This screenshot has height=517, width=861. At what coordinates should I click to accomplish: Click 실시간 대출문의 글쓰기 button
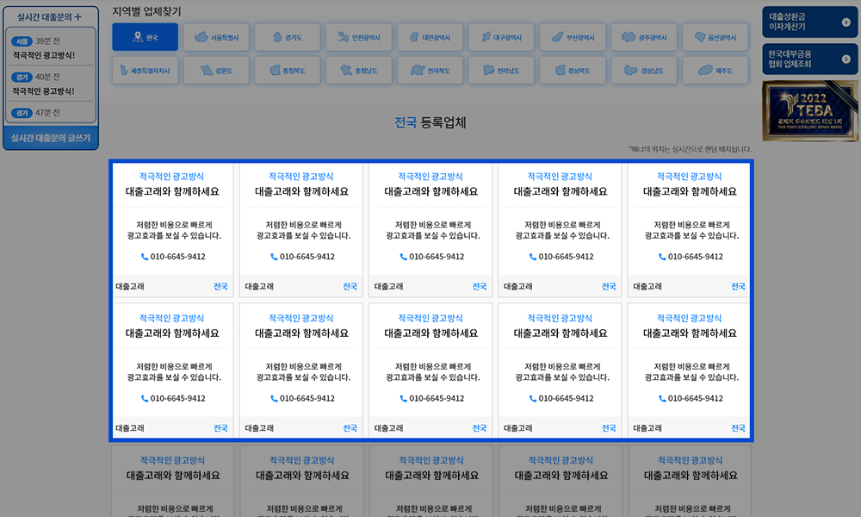click(x=50, y=138)
